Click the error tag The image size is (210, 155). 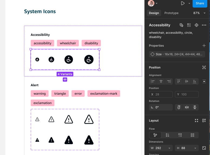click(x=78, y=94)
